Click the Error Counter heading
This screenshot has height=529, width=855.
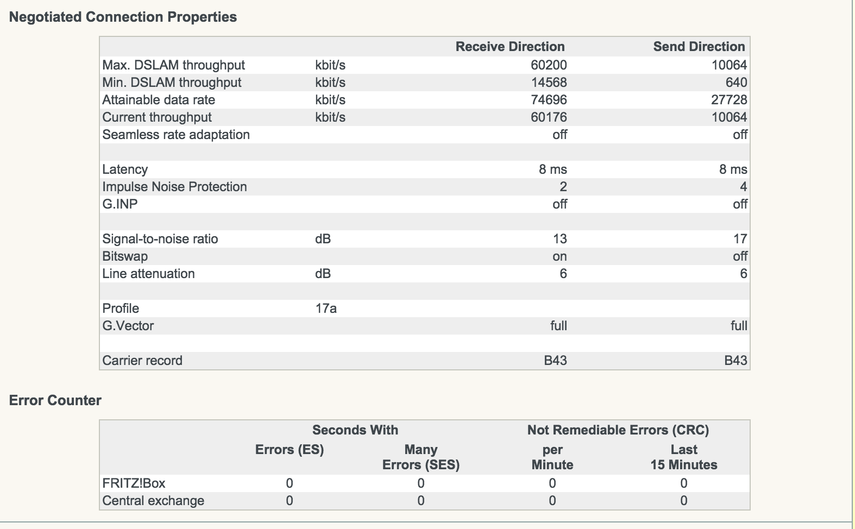[55, 400]
